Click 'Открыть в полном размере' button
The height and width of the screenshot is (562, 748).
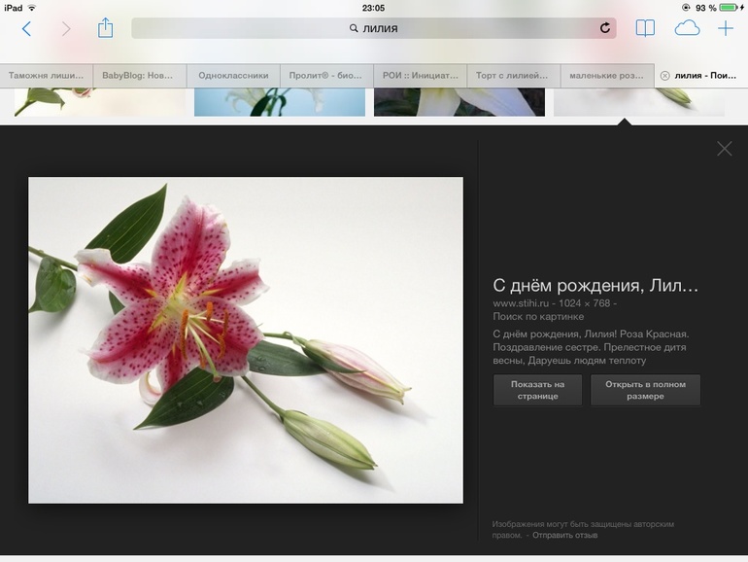pyautogui.click(x=645, y=390)
